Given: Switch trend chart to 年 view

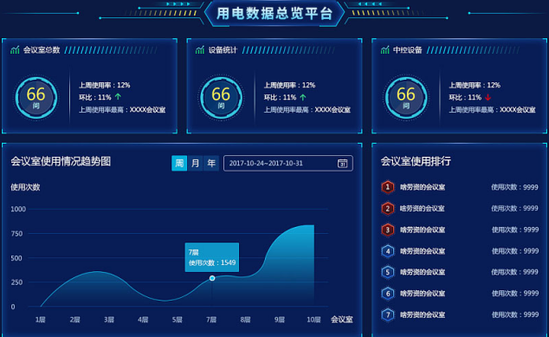Looking at the screenshot, I should point(211,163).
